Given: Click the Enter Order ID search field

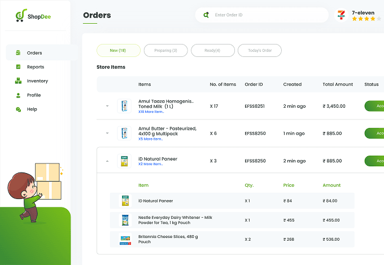Looking at the screenshot, I should point(262,15).
